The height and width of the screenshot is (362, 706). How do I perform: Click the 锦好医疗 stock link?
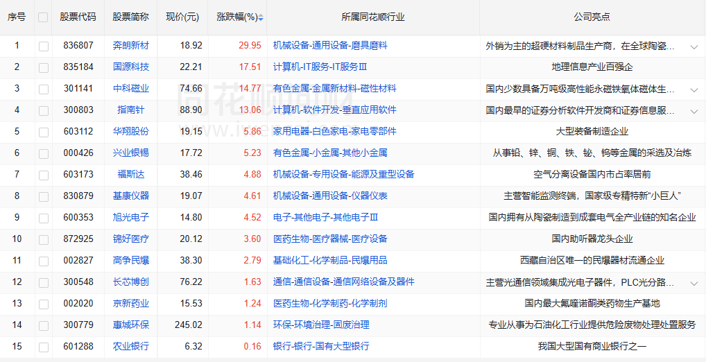[130, 239]
